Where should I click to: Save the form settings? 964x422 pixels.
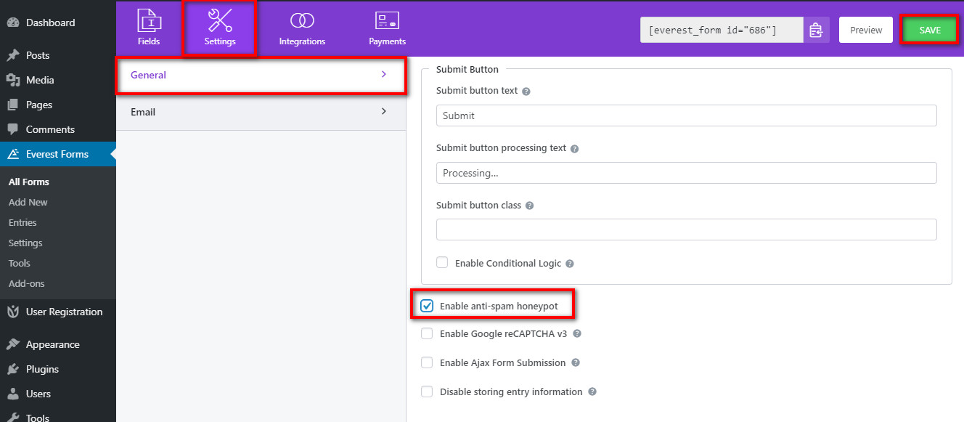point(930,31)
